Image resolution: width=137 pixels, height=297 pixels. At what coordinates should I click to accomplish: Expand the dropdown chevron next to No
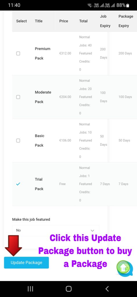(x=92, y=231)
